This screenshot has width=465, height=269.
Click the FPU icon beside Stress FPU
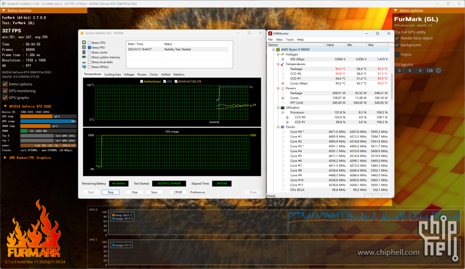click(84, 48)
